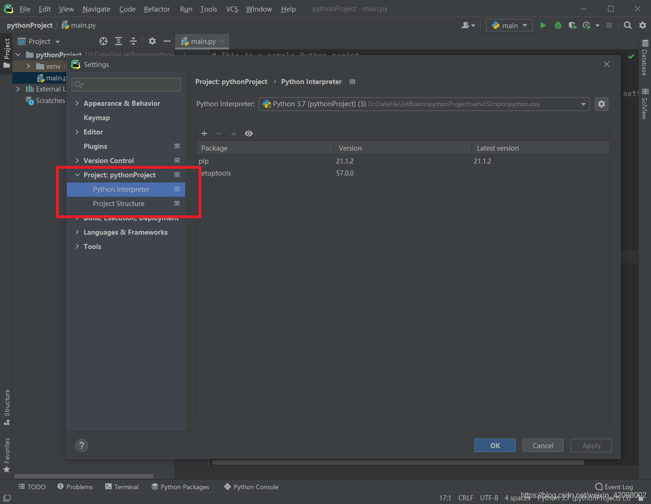The height and width of the screenshot is (504, 651).
Task: Toggle tool window bars icon in corner
Action: click(x=7, y=498)
